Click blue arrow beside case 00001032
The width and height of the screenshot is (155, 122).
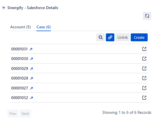[32, 98]
